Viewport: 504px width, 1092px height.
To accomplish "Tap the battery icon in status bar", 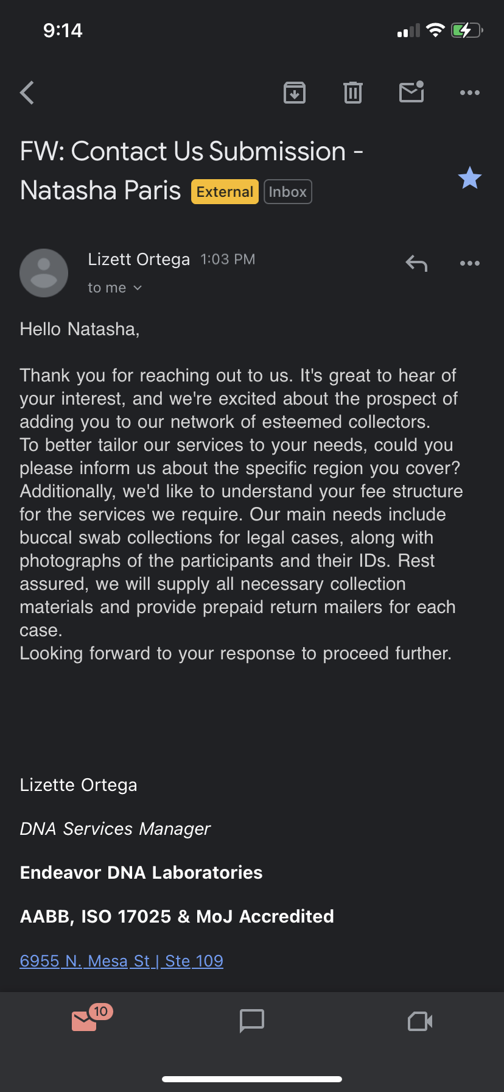I will 466,30.
